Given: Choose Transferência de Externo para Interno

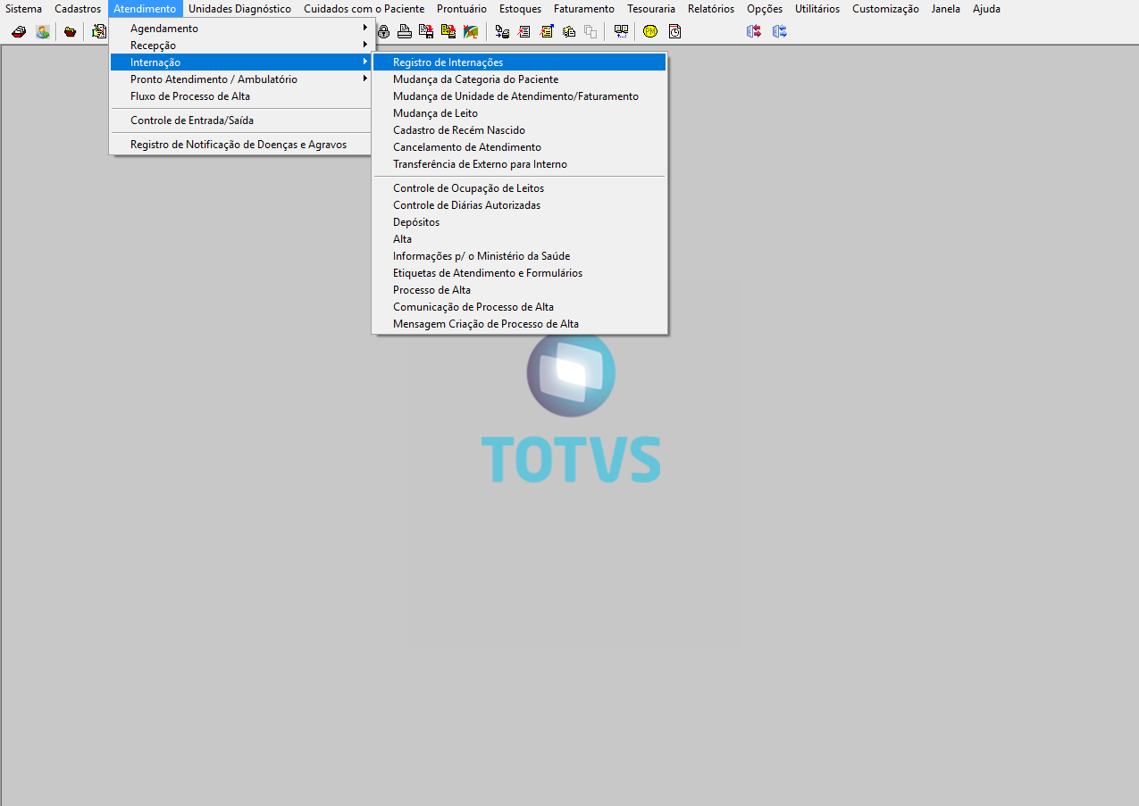Looking at the screenshot, I should click(x=519, y=164).
